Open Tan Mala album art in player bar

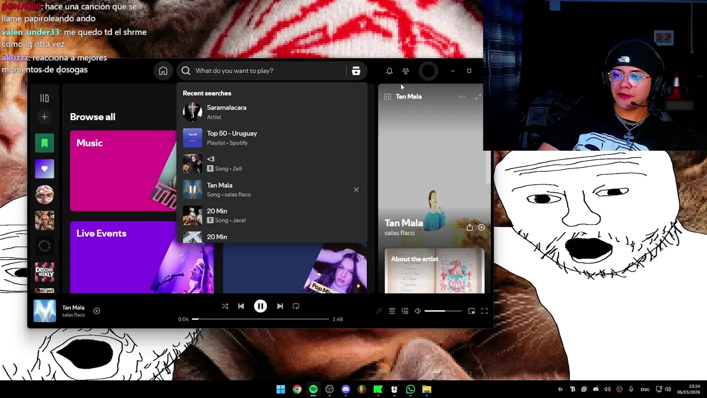[45, 311]
